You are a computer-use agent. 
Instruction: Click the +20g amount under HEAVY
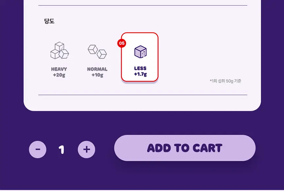[x=59, y=75]
